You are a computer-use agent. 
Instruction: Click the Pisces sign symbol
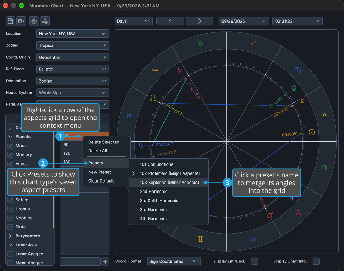pos(129,115)
